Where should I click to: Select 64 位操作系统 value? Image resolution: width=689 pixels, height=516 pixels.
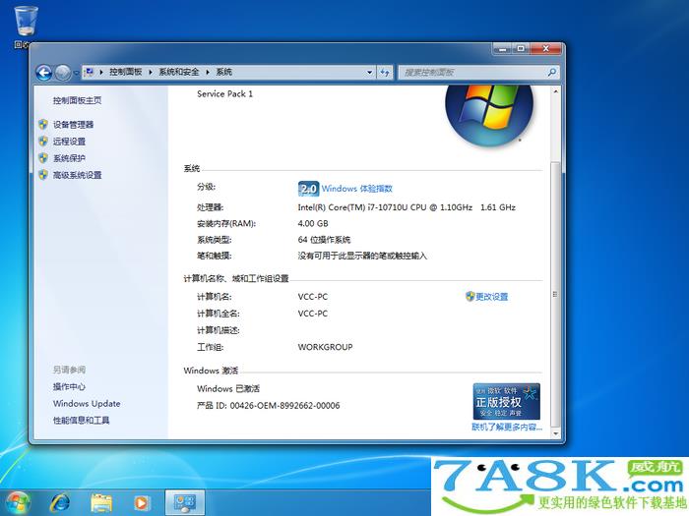tap(324, 240)
